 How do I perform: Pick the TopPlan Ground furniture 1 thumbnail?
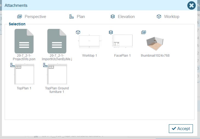coord(57,74)
